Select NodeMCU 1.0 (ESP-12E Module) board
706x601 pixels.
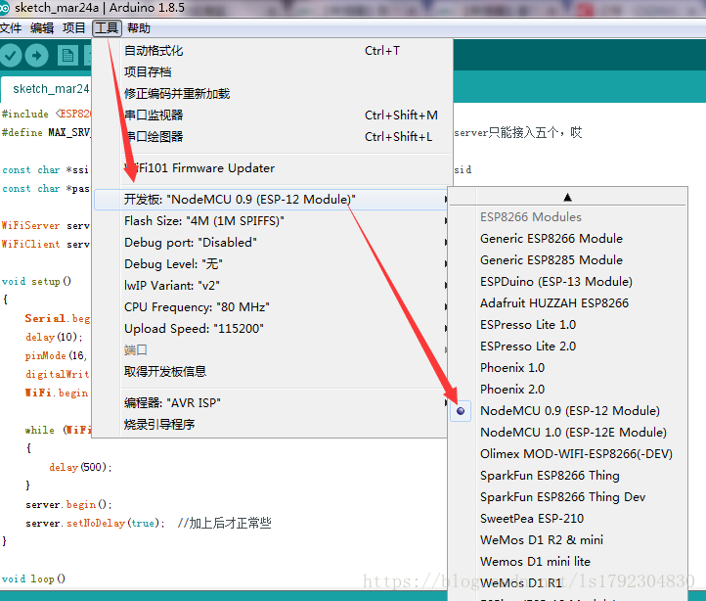(x=573, y=433)
